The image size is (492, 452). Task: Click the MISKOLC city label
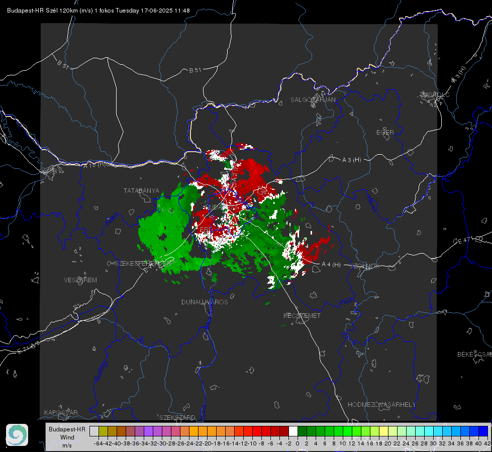click(x=436, y=94)
